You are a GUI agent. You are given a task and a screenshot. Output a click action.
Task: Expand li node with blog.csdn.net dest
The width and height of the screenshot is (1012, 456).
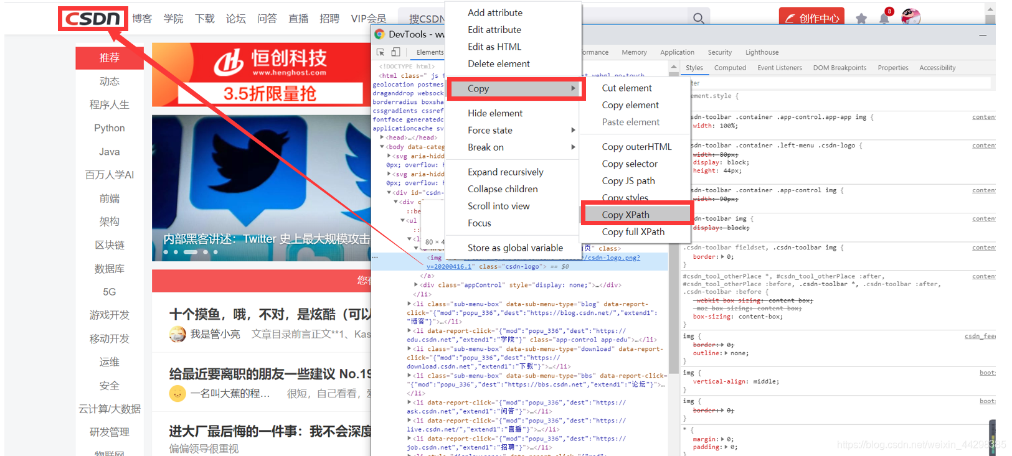[409, 304]
